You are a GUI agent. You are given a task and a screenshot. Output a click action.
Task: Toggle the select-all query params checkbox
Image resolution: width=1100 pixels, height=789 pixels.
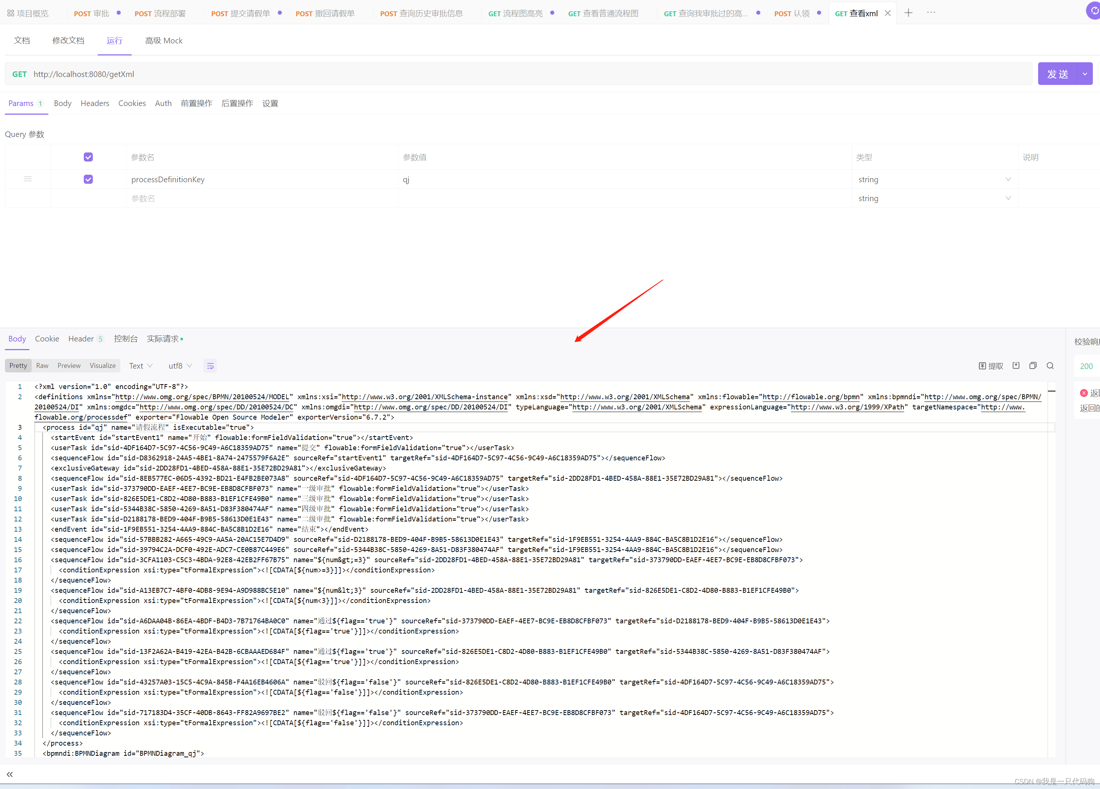point(88,157)
